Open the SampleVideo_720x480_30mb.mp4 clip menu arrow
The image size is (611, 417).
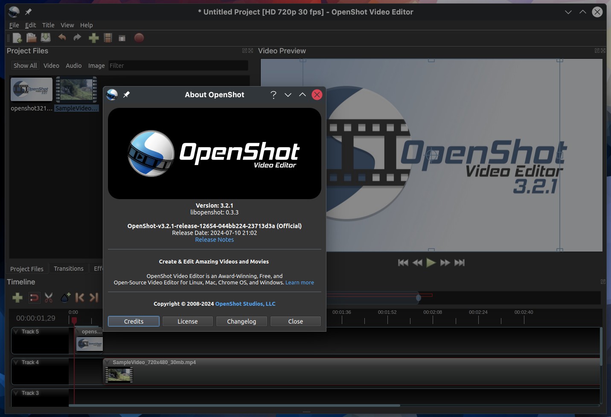[x=108, y=362]
